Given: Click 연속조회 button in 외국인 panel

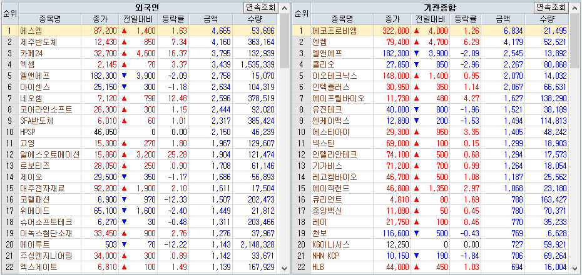Looking at the screenshot, I should (260, 7).
